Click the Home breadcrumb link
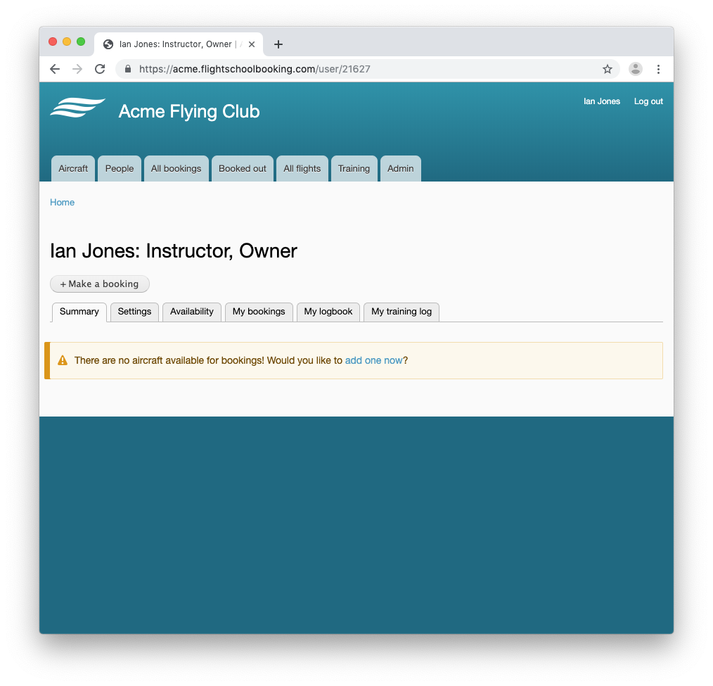 click(62, 202)
